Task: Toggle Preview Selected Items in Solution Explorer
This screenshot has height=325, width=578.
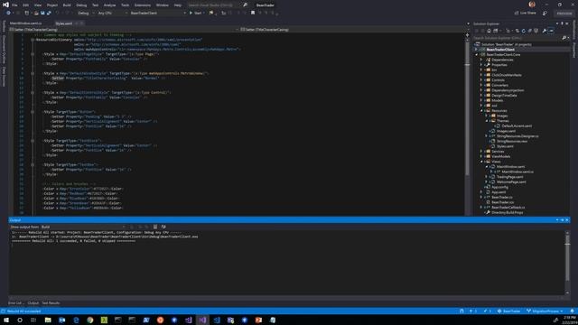Action: click(x=551, y=31)
